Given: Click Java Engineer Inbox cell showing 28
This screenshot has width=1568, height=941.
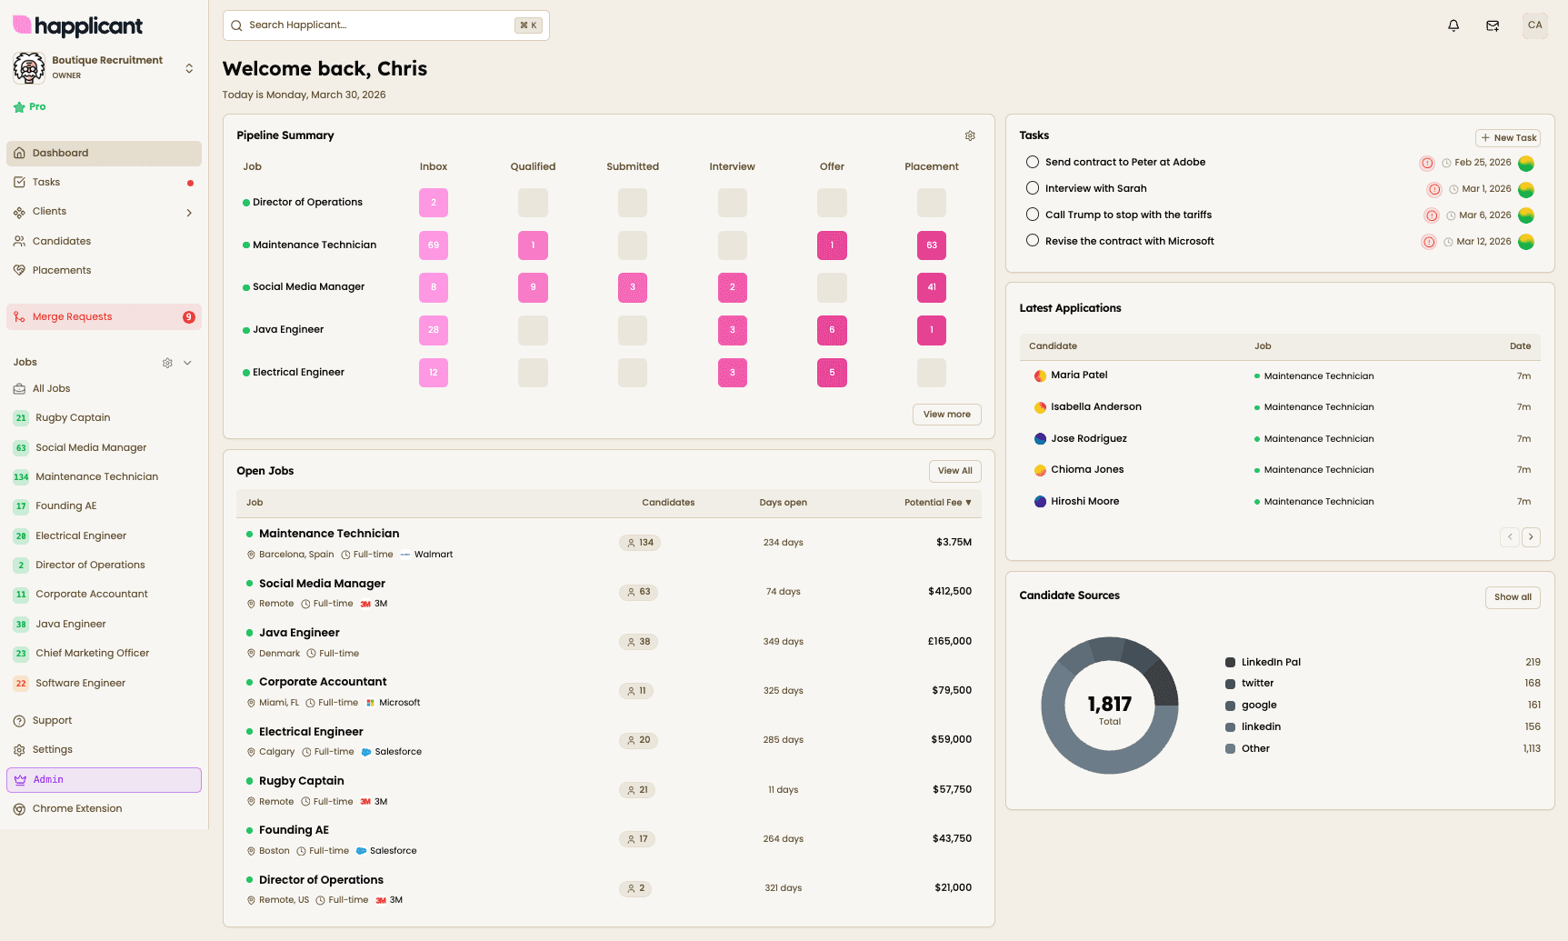Looking at the screenshot, I should (434, 330).
